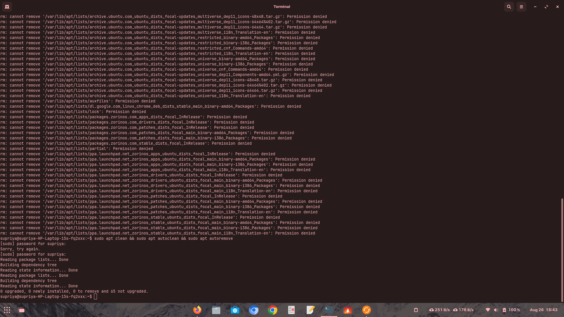
Task: Click the '/var/lib/apt/lists/auxfiles' error line
Action: [78, 101]
